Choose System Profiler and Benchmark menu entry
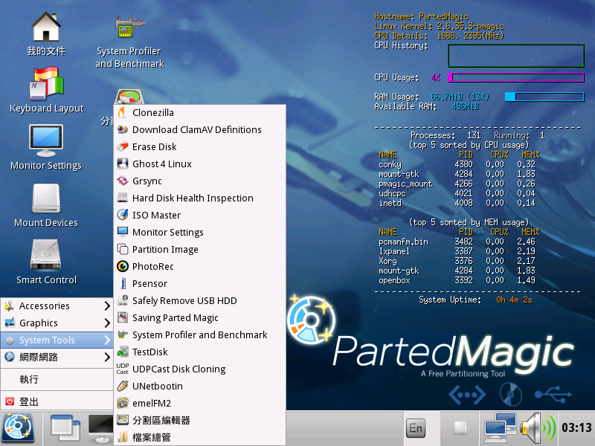Screen dimensions: 595x446 click(x=199, y=334)
